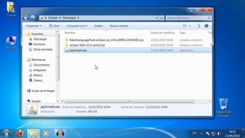Expand the arrow after Descargas breadcrumb

tap(78, 18)
